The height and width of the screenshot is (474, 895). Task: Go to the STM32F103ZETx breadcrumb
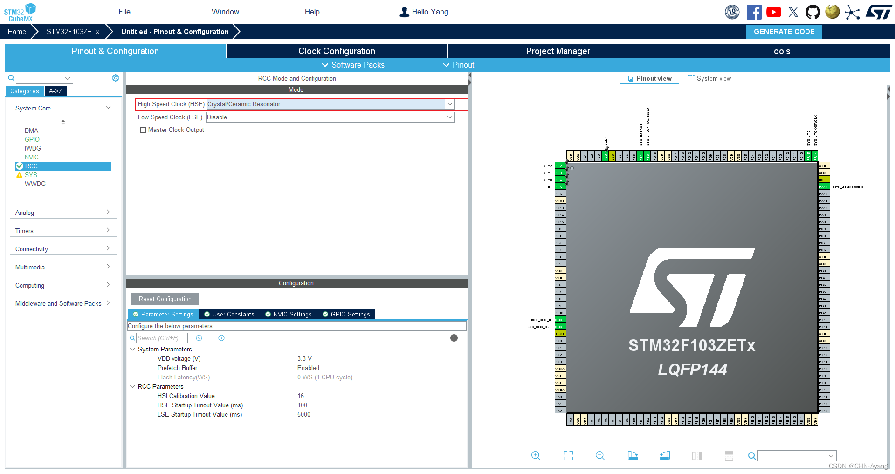point(73,32)
